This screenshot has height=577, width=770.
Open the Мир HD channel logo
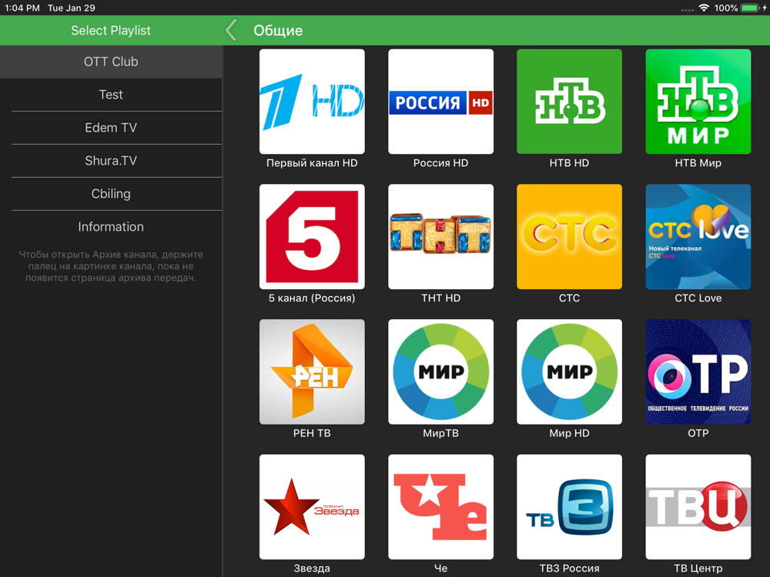pyautogui.click(x=569, y=372)
